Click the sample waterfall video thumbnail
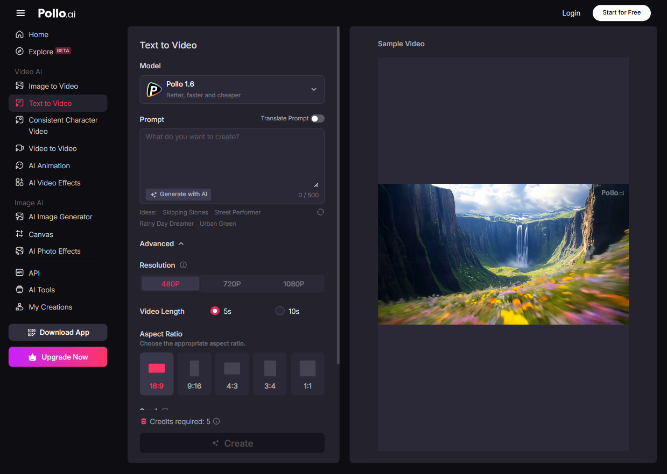The height and width of the screenshot is (474, 667). pyautogui.click(x=503, y=254)
